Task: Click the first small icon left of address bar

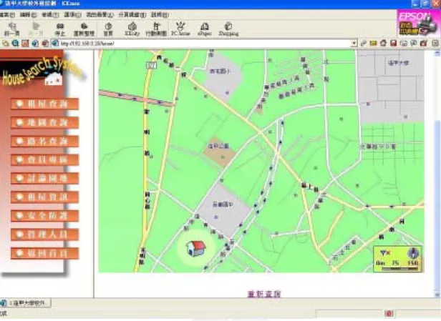Action: pyautogui.click(x=5, y=44)
